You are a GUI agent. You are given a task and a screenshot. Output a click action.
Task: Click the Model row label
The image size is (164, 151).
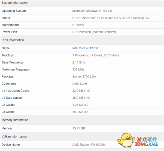[x=6, y=18]
